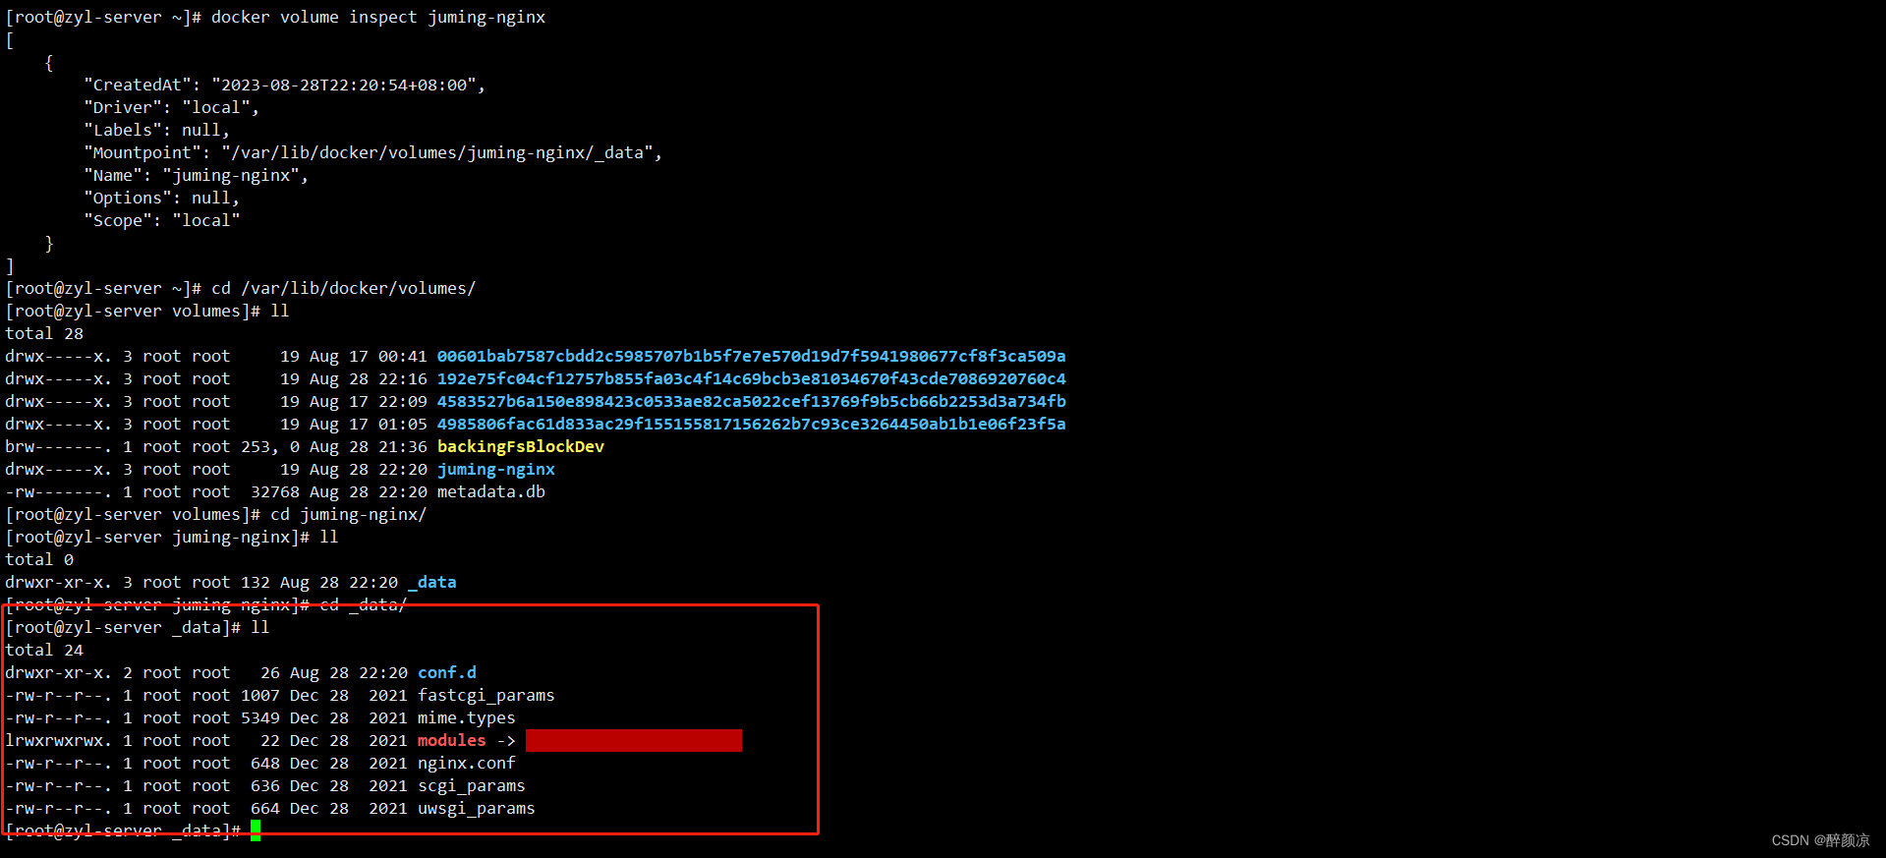
Task: Select the "CreatedAt" timestamp line
Action: click(x=285, y=85)
